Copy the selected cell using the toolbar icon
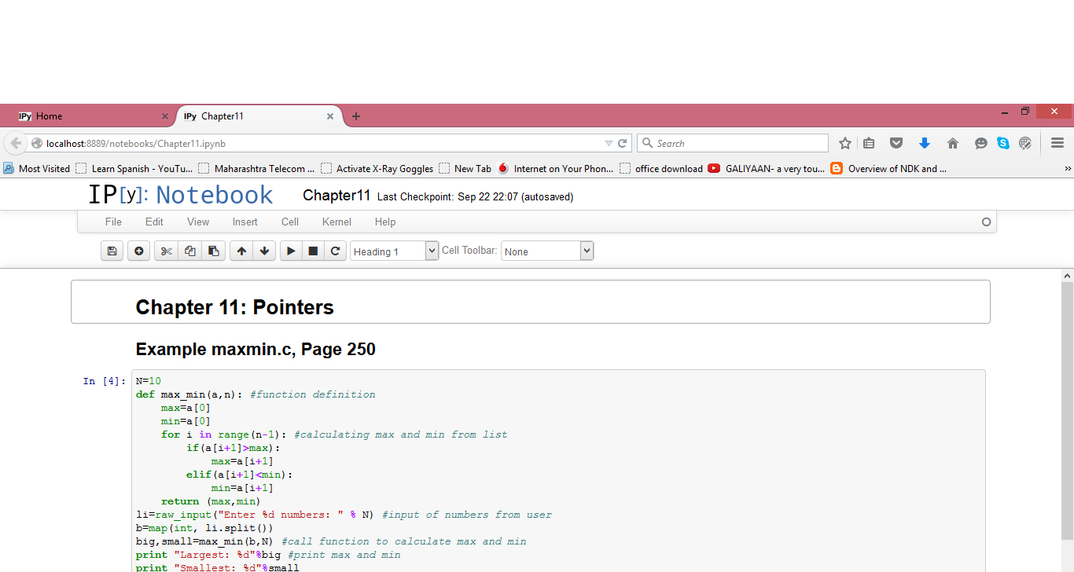The width and height of the screenshot is (1074, 572). pos(189,251)
